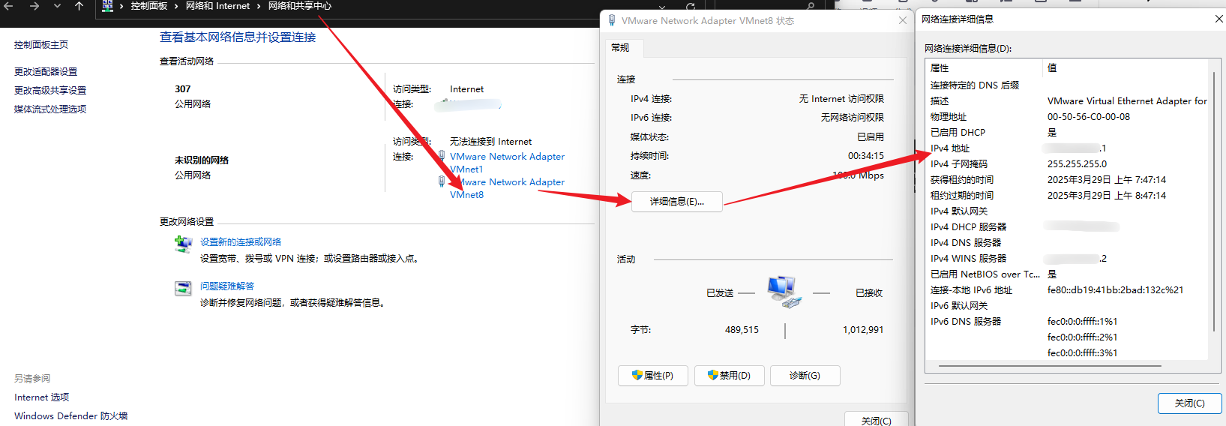
Task: Select the 租约过期的时间 row
Action: click(1067, 196)
